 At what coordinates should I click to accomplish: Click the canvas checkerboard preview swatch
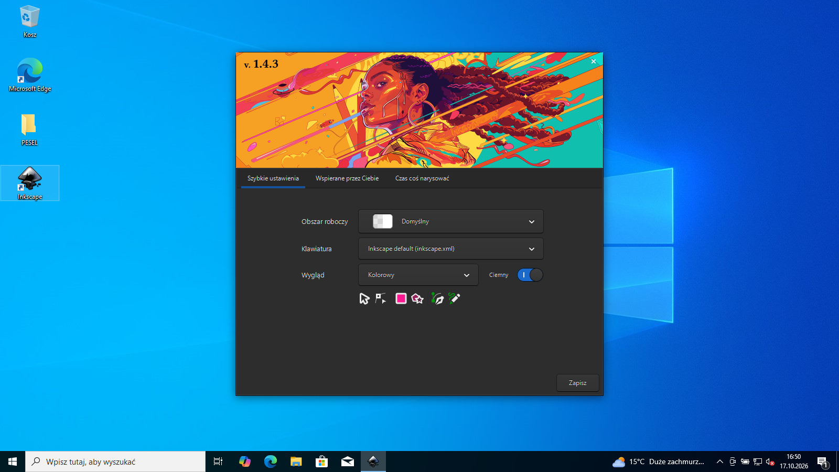tap(382, 221)
